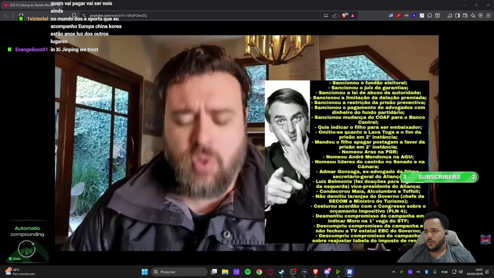Open Spotify from the taskbar
This screenshot has width=494, height=278.
(x=248, y=272)
